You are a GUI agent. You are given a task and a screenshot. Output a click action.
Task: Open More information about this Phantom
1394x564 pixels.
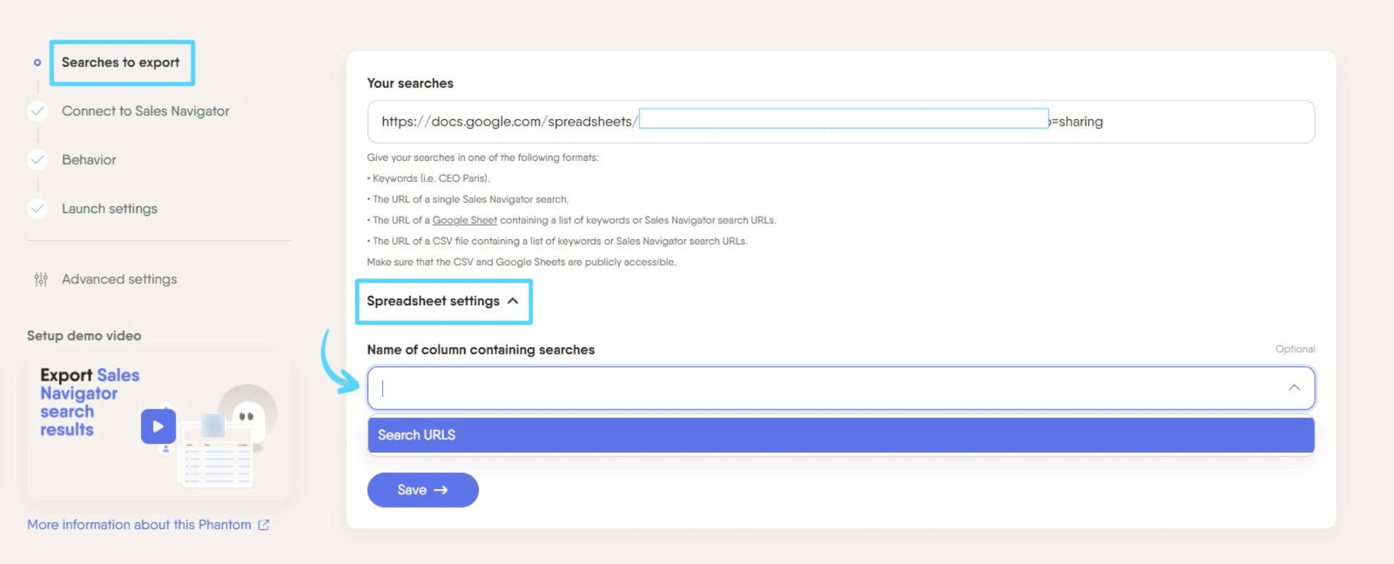coord(139,525)
